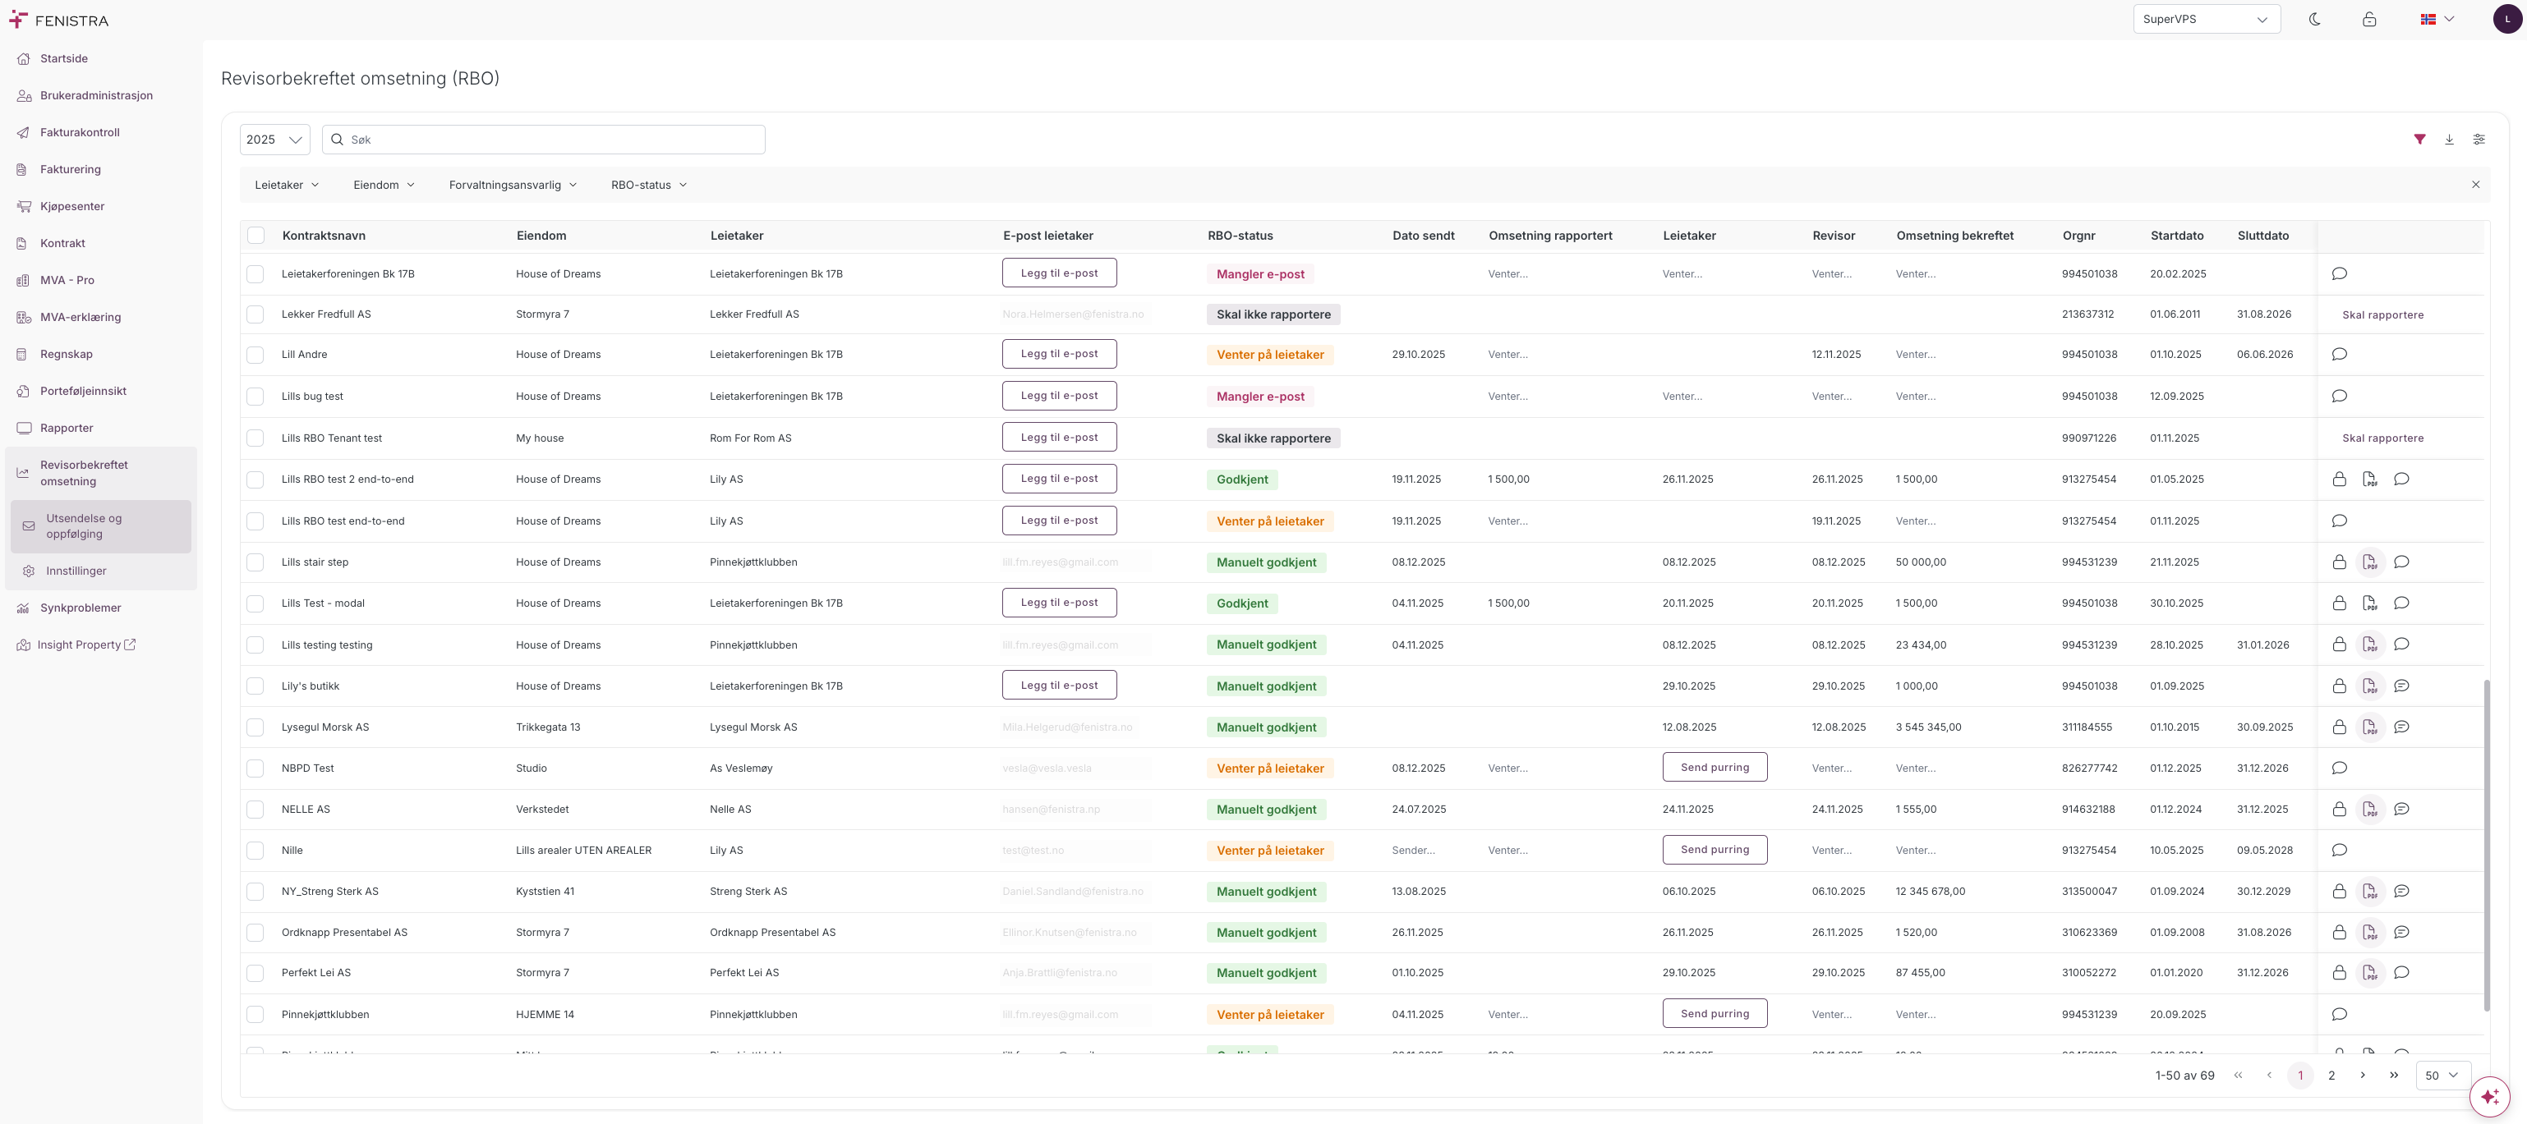Go to Innstillinger submenu item
This screenshot has height=1124, width=2527.
tap(76, 571)
